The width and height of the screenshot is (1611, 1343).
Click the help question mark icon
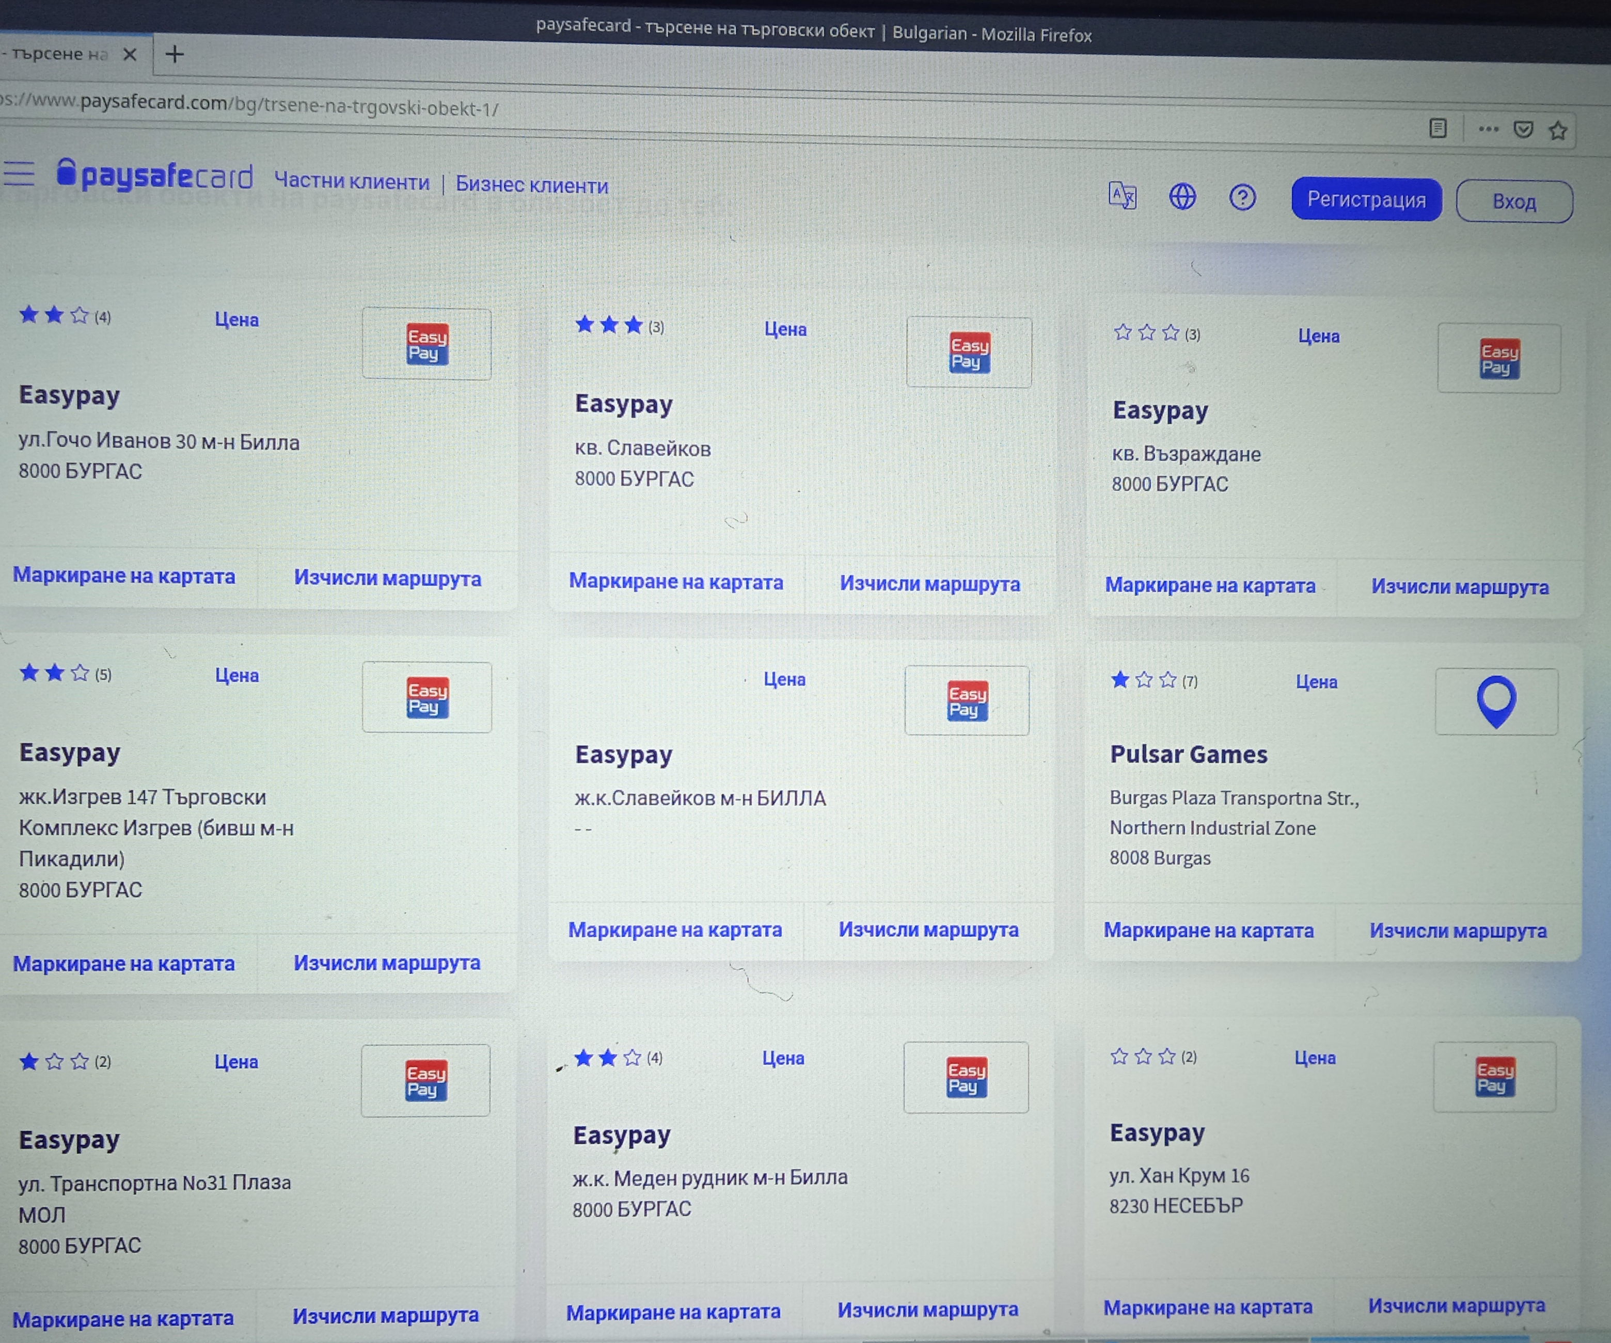(x=1242, y=198)
